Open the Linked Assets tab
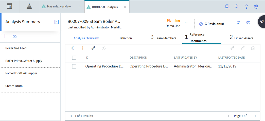Screen dimensions: 265x121 point(241,38)
